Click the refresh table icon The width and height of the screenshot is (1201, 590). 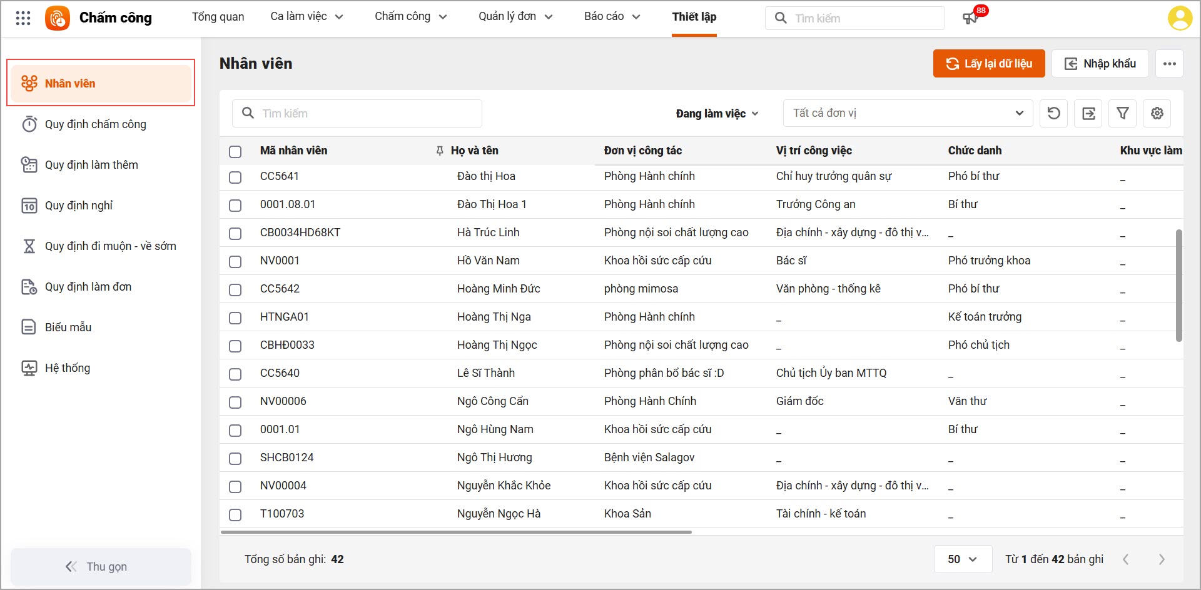[1054, 113]
